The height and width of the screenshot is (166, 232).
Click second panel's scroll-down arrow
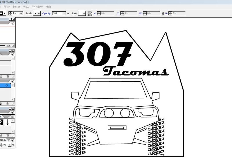[x=13, y=73]
